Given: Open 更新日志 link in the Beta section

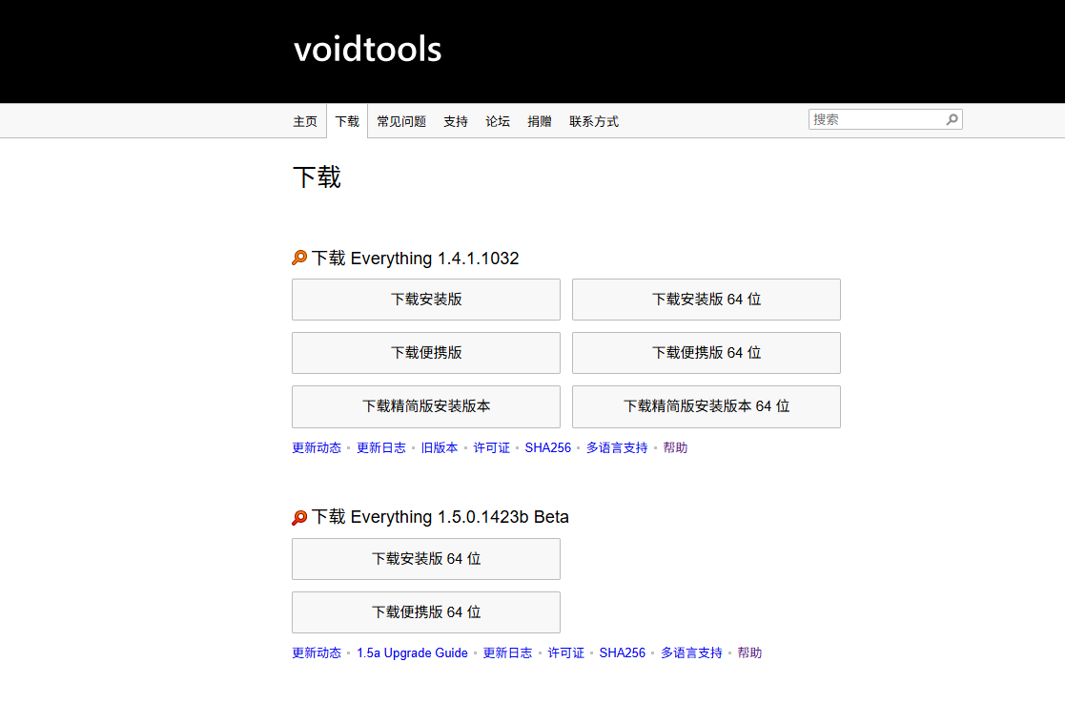Looking at the screenshot, I should tap(507, 653).
